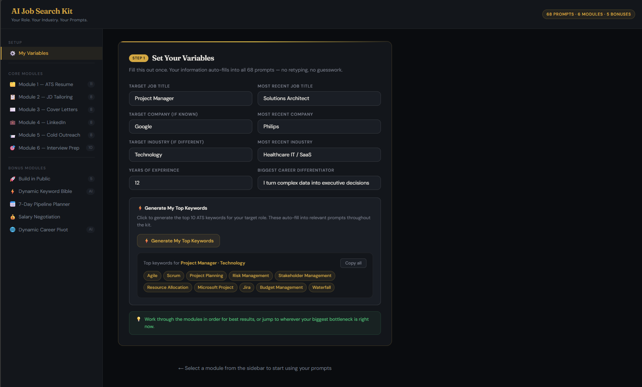
Task: Click the Target Industry field showing Technology
Action: (x=191, y=155)
